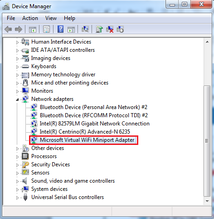Select Bluetooth Device (Personal Area Network) #2

(93, 107)
